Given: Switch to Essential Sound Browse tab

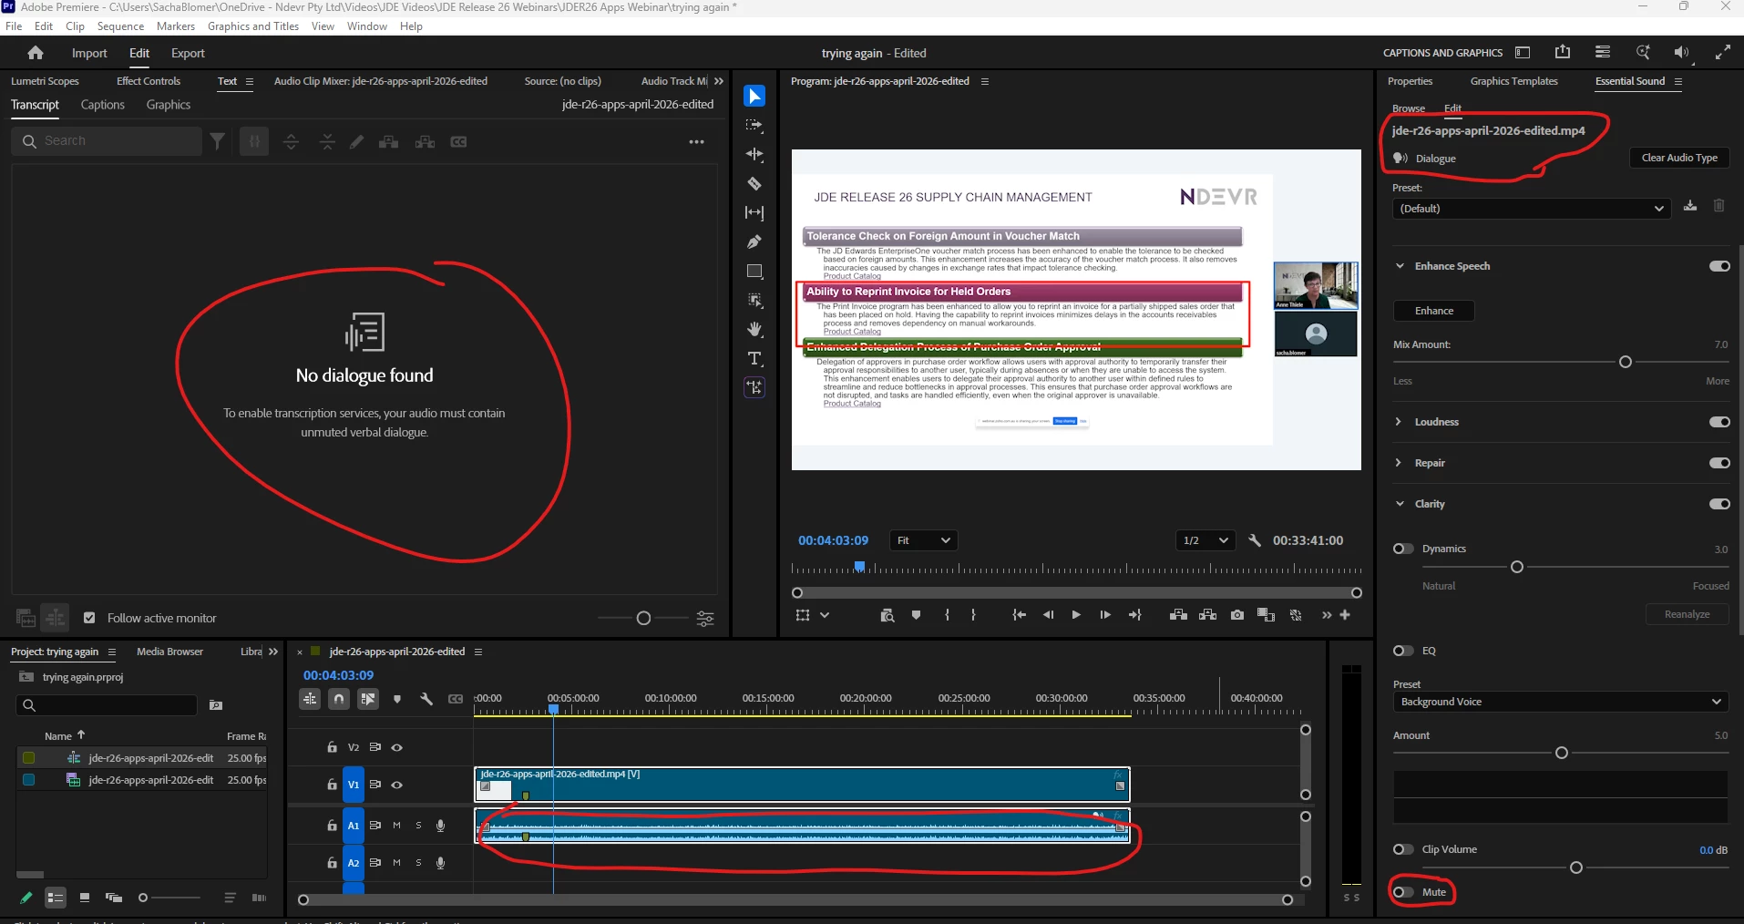Looking at the screenshot, I should 1409,108.
